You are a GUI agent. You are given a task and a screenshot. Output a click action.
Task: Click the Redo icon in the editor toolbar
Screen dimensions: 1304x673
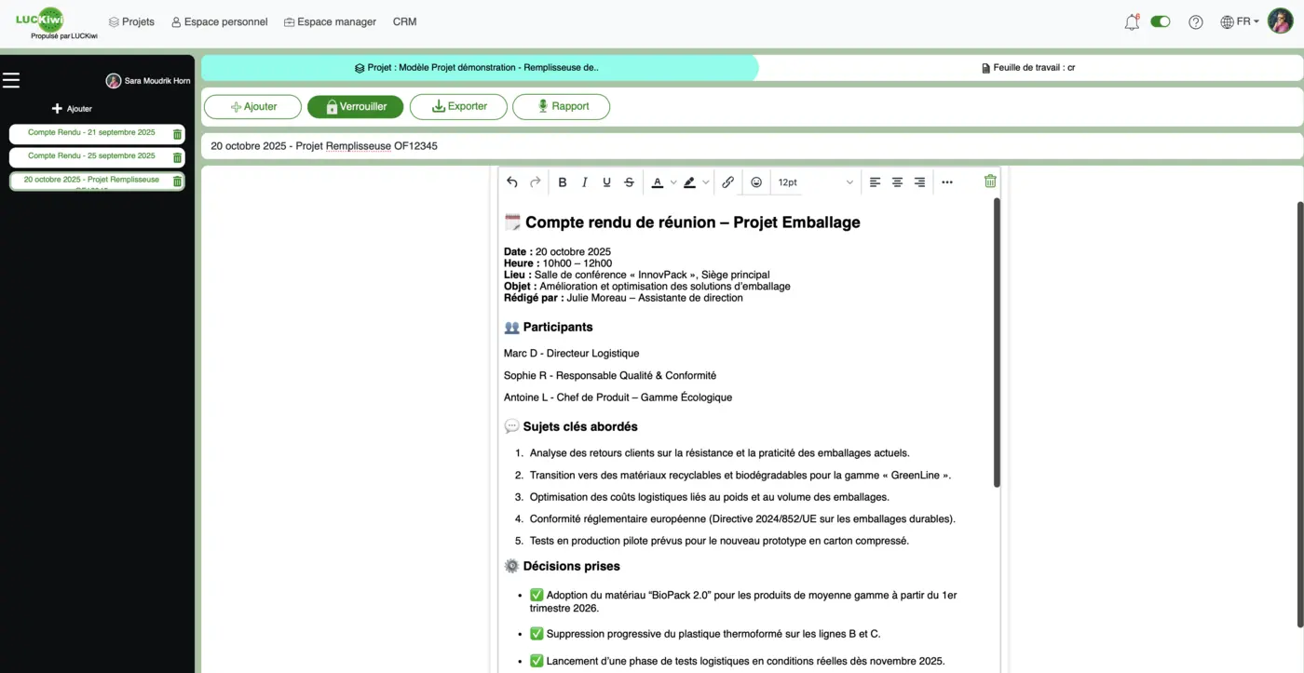pyautogui.click(x=535, y=182)
